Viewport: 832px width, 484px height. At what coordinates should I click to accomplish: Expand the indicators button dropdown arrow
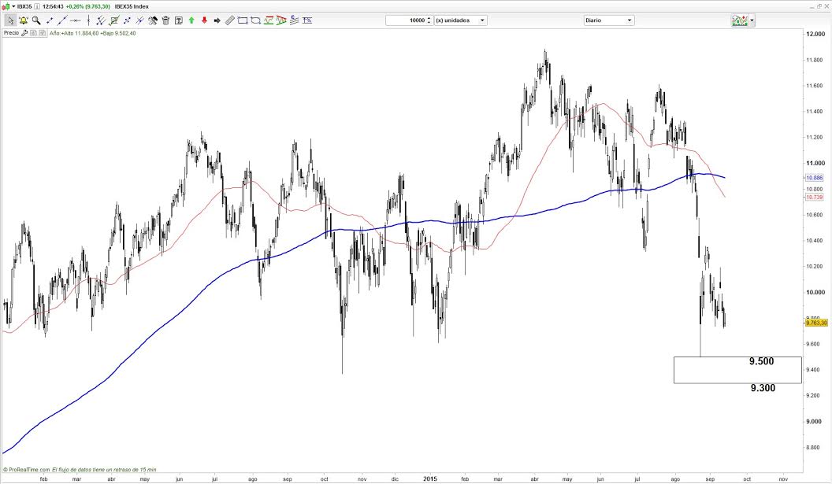[x=752, y=20]
